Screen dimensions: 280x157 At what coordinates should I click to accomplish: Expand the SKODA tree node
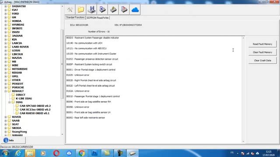click(6, 128)
